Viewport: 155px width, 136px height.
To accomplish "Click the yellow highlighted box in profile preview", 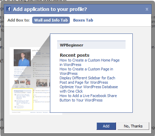I will click(22, 99).
